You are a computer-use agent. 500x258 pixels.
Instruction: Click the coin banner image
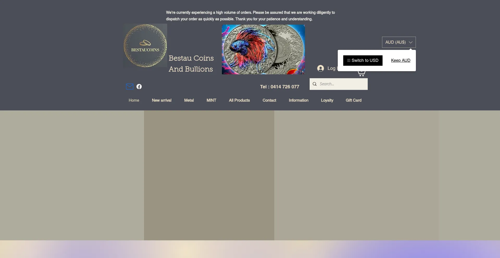[263, 49]
